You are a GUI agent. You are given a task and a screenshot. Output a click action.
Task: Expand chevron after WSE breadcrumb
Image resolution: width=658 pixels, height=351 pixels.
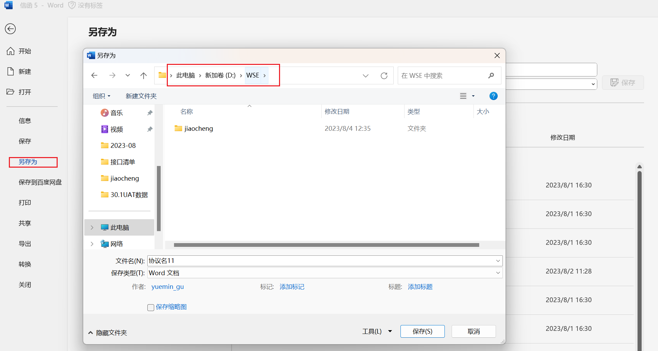click(x=265, y=75)
